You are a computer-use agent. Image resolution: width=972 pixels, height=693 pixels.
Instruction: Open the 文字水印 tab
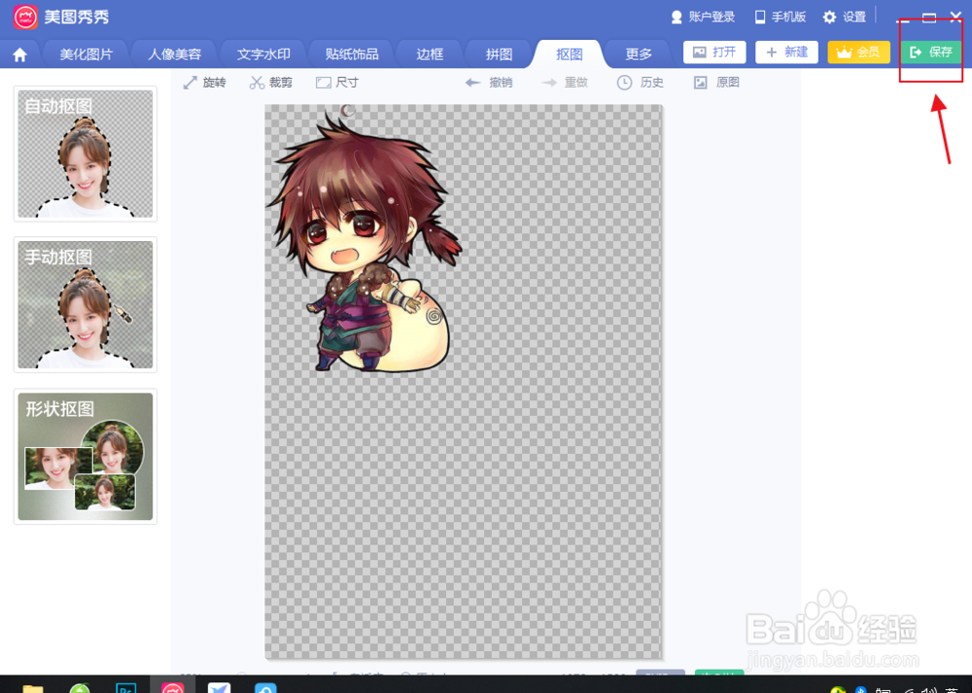coord(263,54)
